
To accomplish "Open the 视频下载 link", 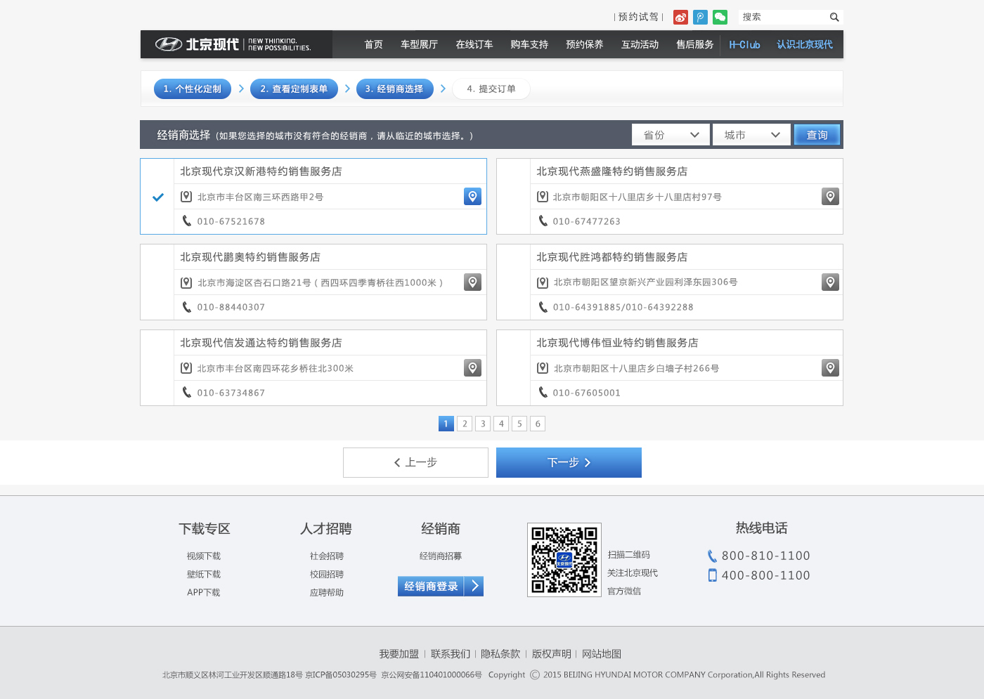I will click(204, 556).
